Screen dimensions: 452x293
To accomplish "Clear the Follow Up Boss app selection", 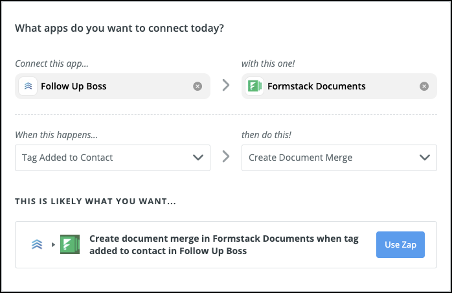I will click(198, 86).
